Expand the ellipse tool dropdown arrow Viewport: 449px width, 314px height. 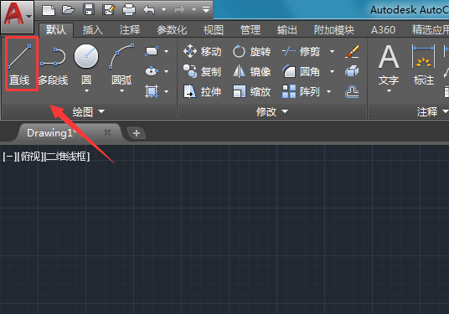pos(166,71)
